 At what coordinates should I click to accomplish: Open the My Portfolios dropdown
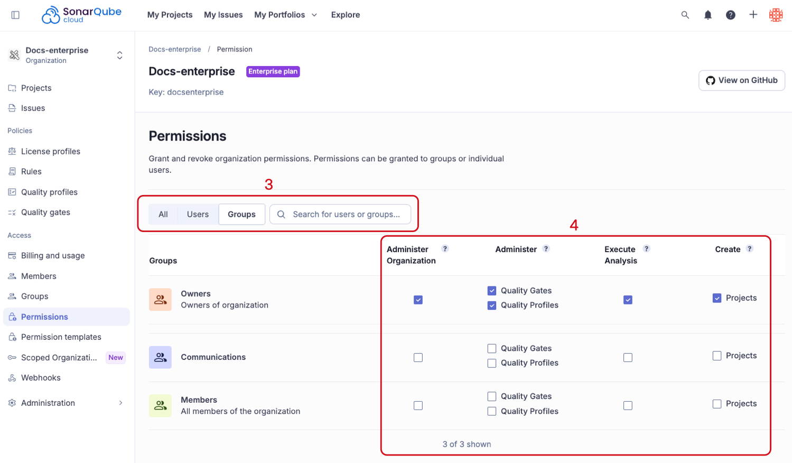[286, 15]
